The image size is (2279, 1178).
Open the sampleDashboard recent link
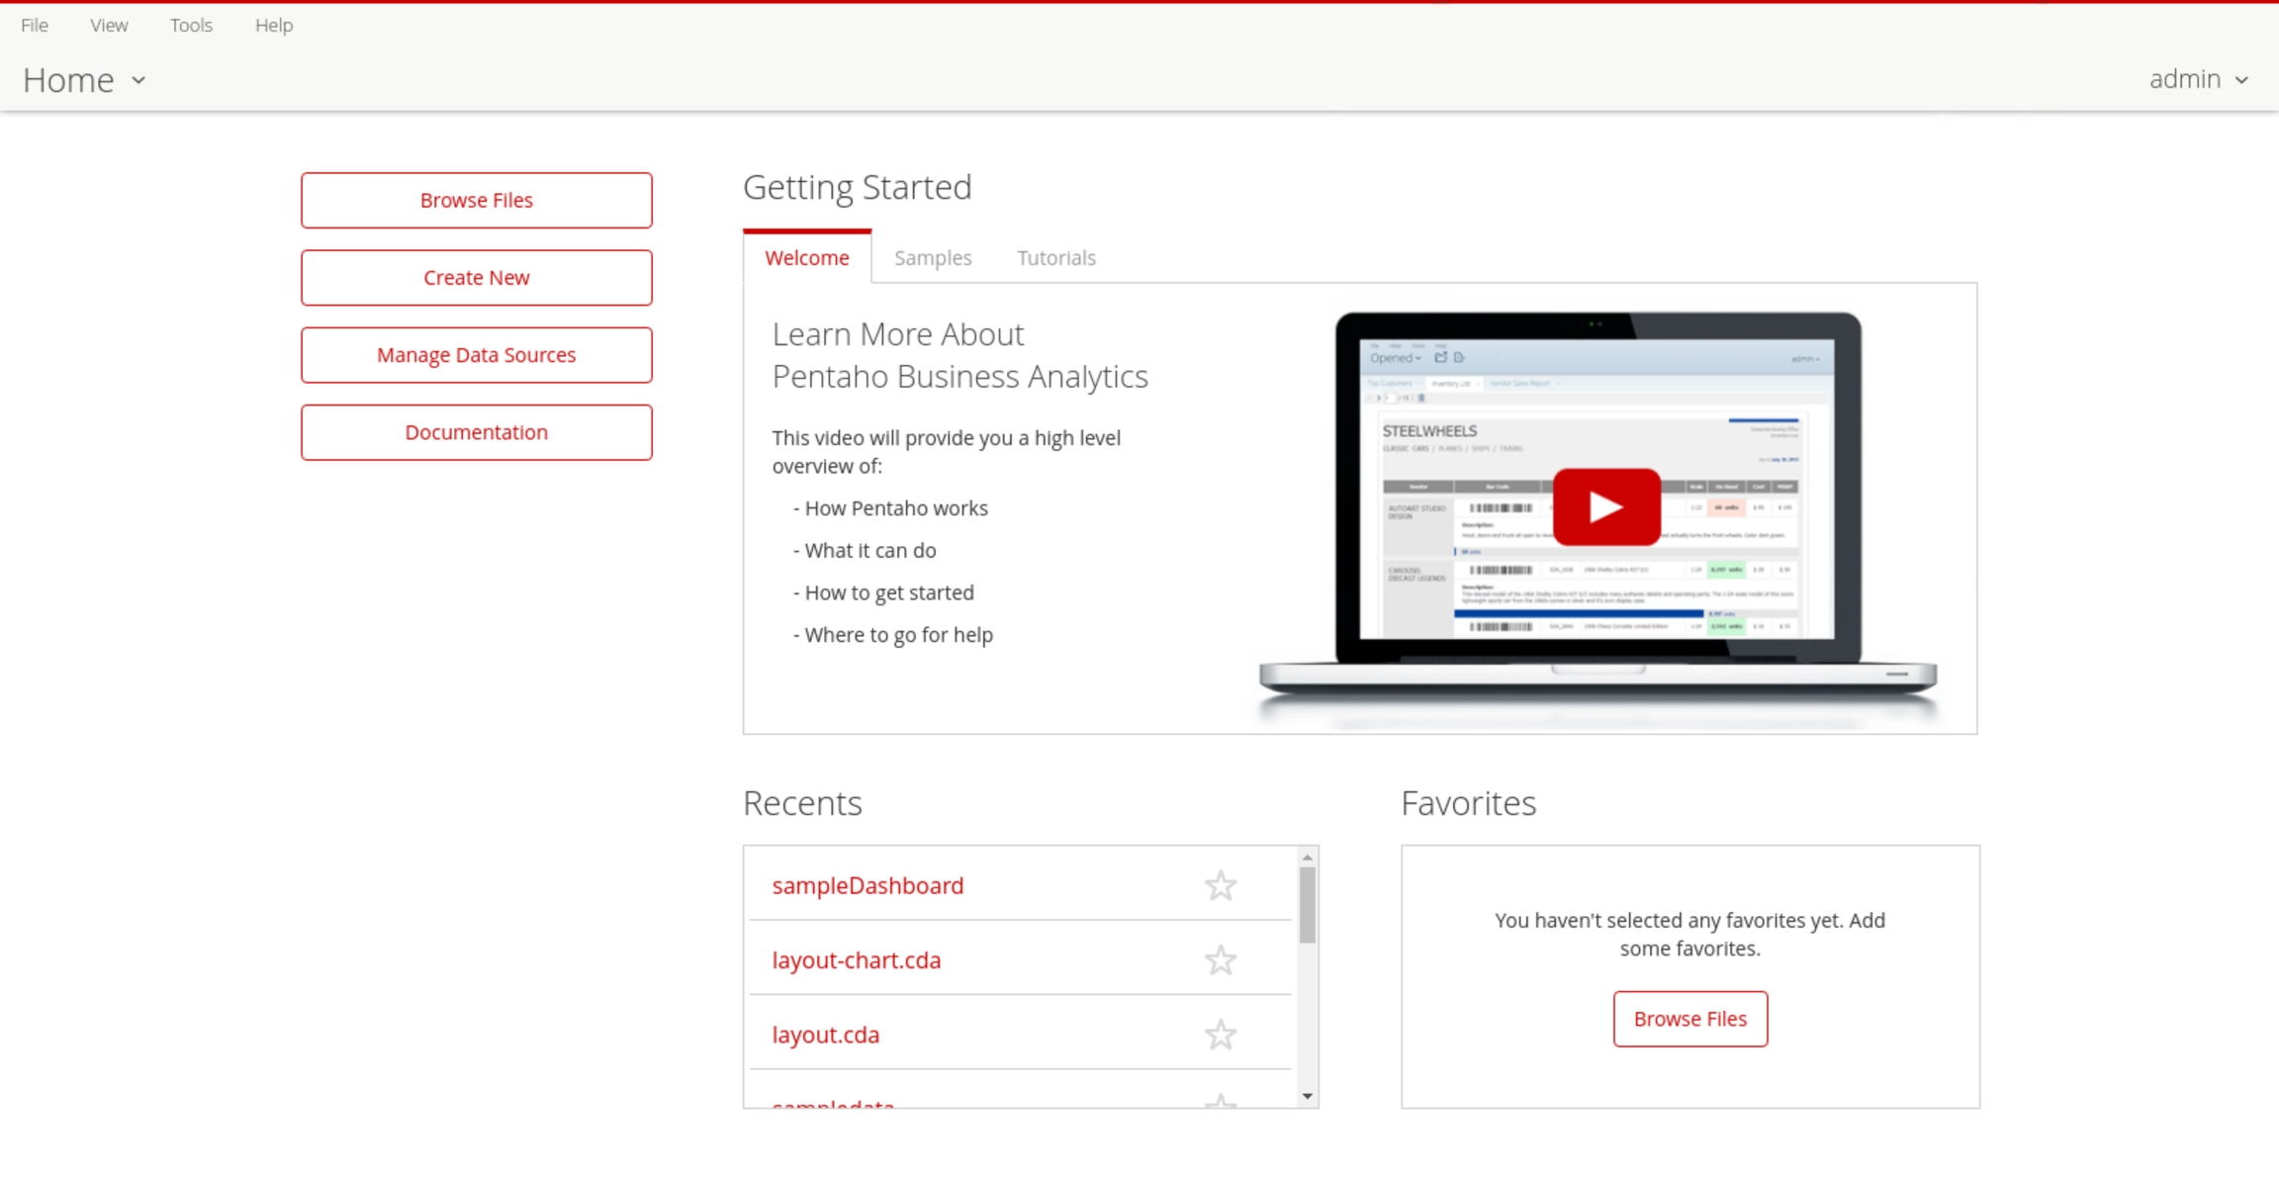(x=867, y=885)
